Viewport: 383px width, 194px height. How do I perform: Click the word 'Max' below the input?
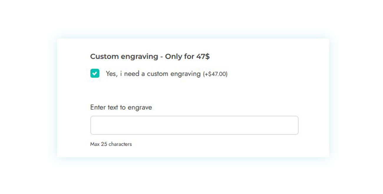pyautogui.click(x=95, y=144)
